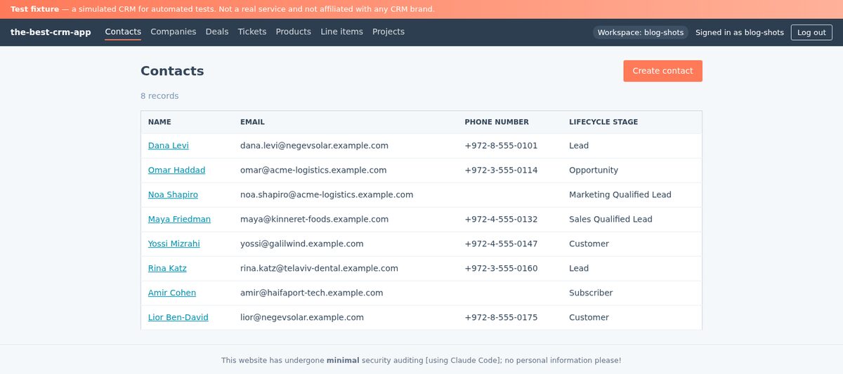The image size is (843, 374).
Task: Click phone number +972-3-555-0160
Action: coord(501,269)
